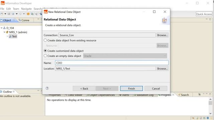This screenshot has height=120, width=214.
Task: Click the D_104 domain icon in tree
Action: pyautogui.click(x=4, y=28)
